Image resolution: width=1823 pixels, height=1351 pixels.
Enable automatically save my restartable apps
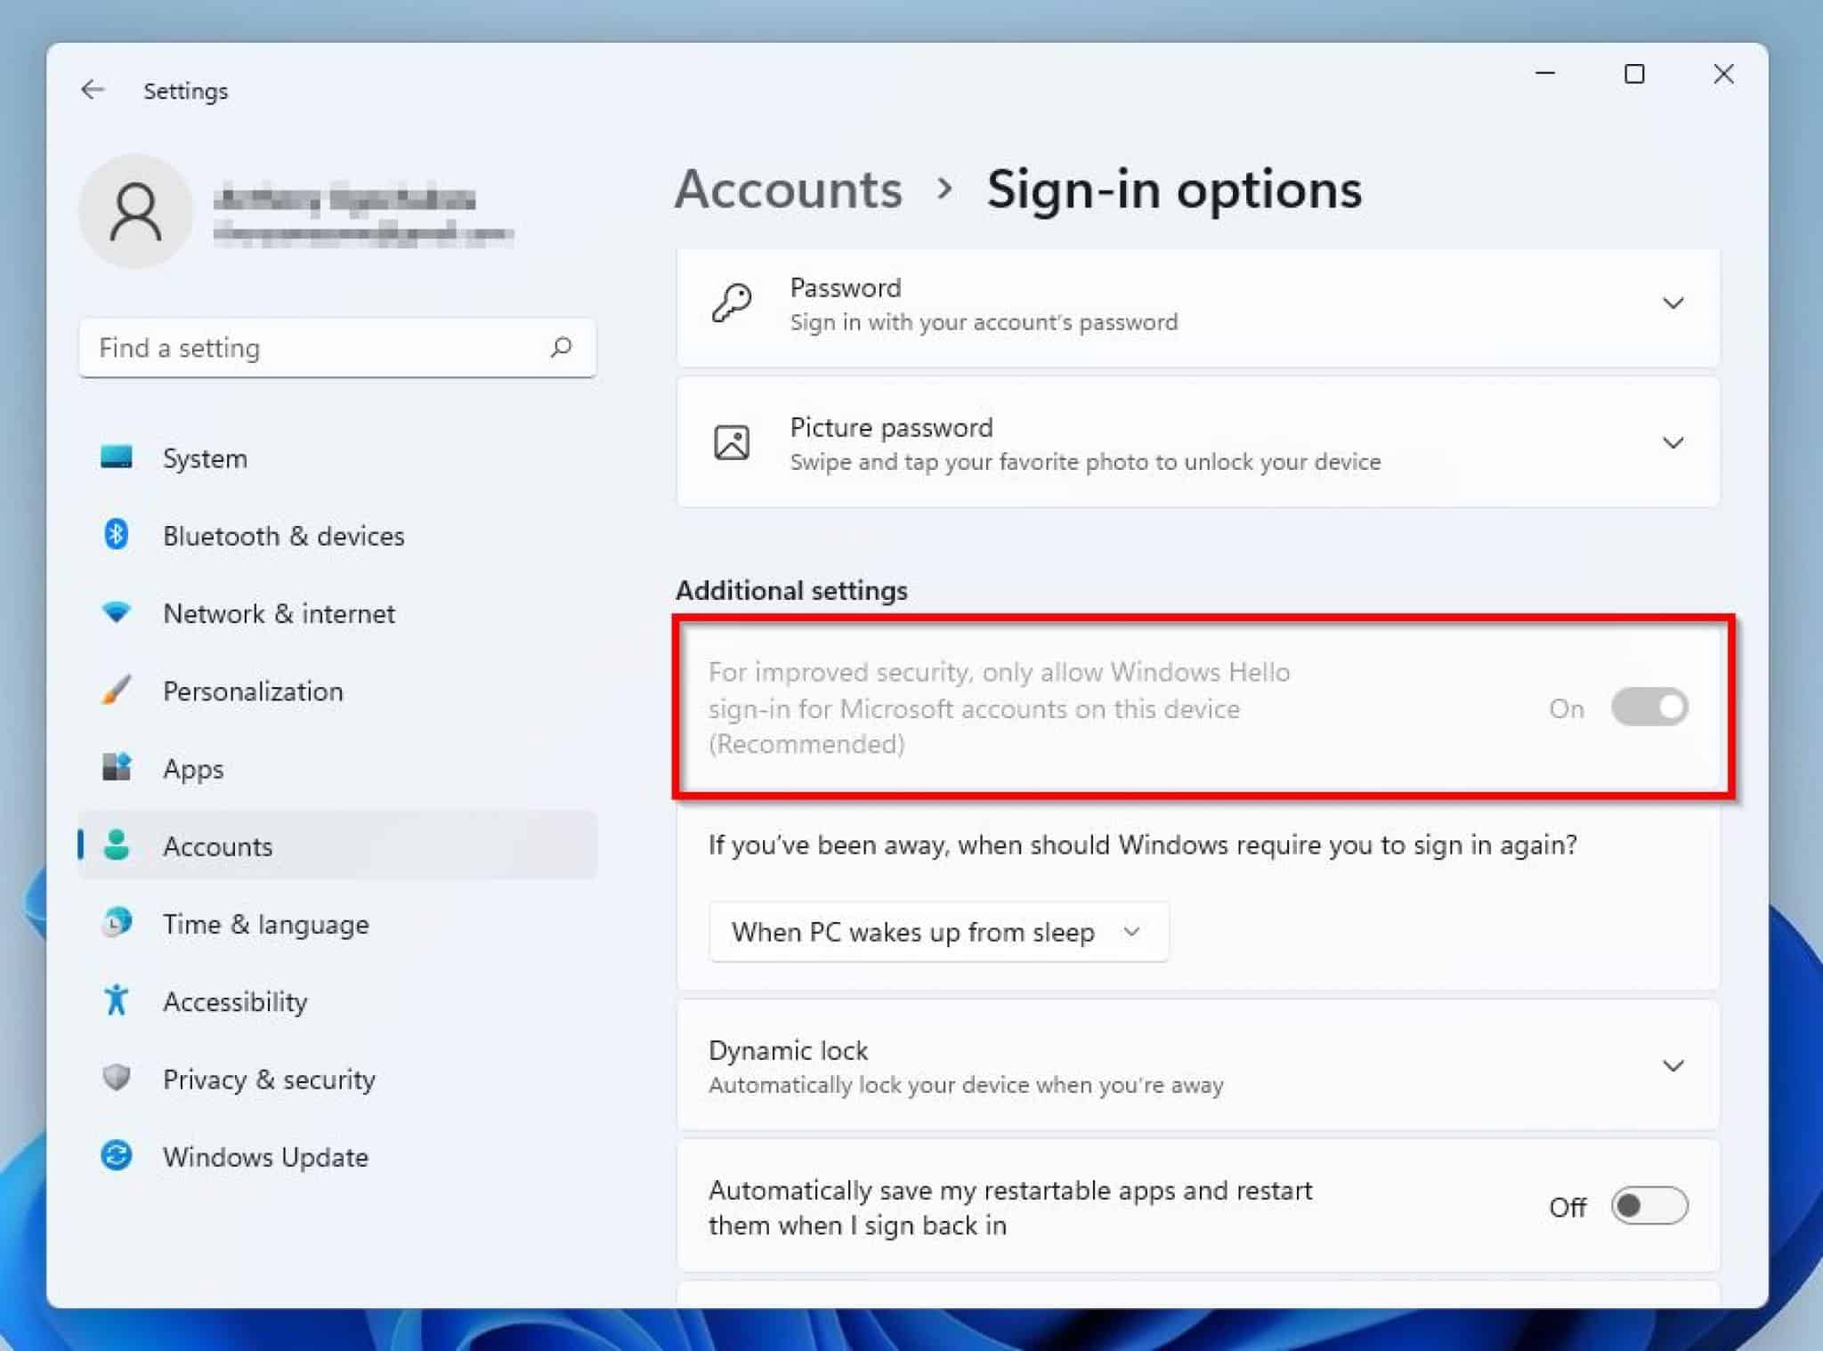tap(1649, 1206)
